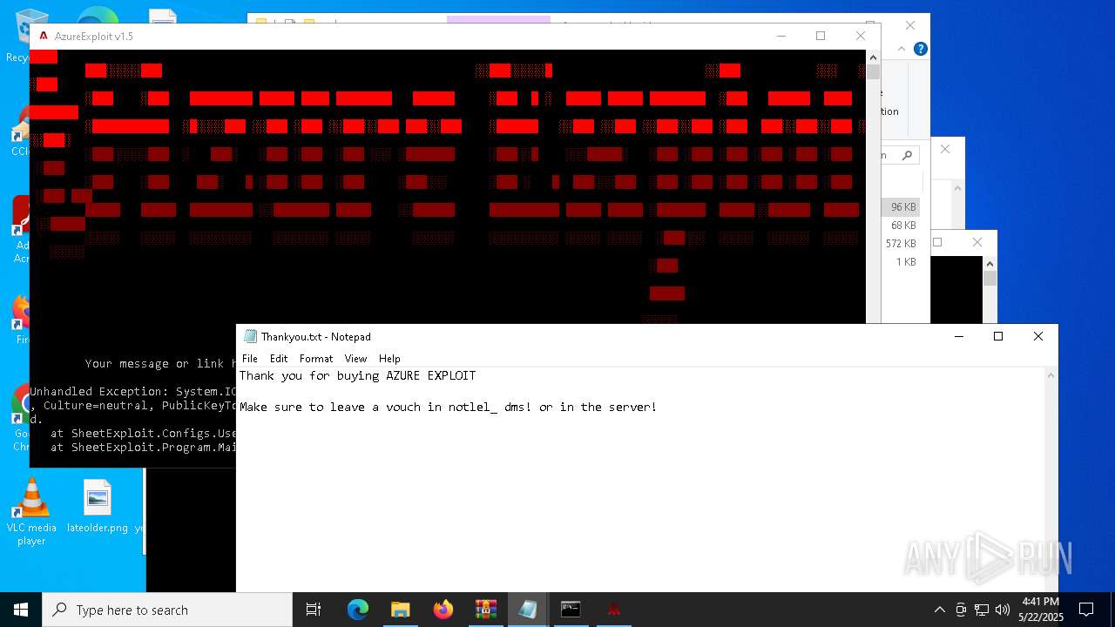This screenshot has width=1115, height=627.
Task: Select the 96 KB file row
Action: pos(902,207)
